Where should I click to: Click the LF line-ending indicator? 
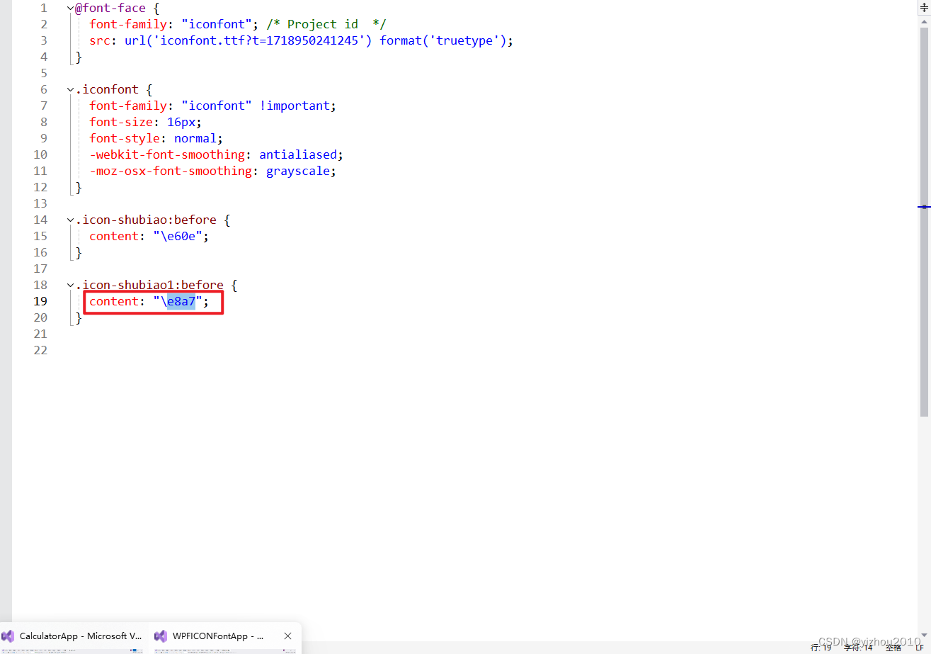(920, 648)
